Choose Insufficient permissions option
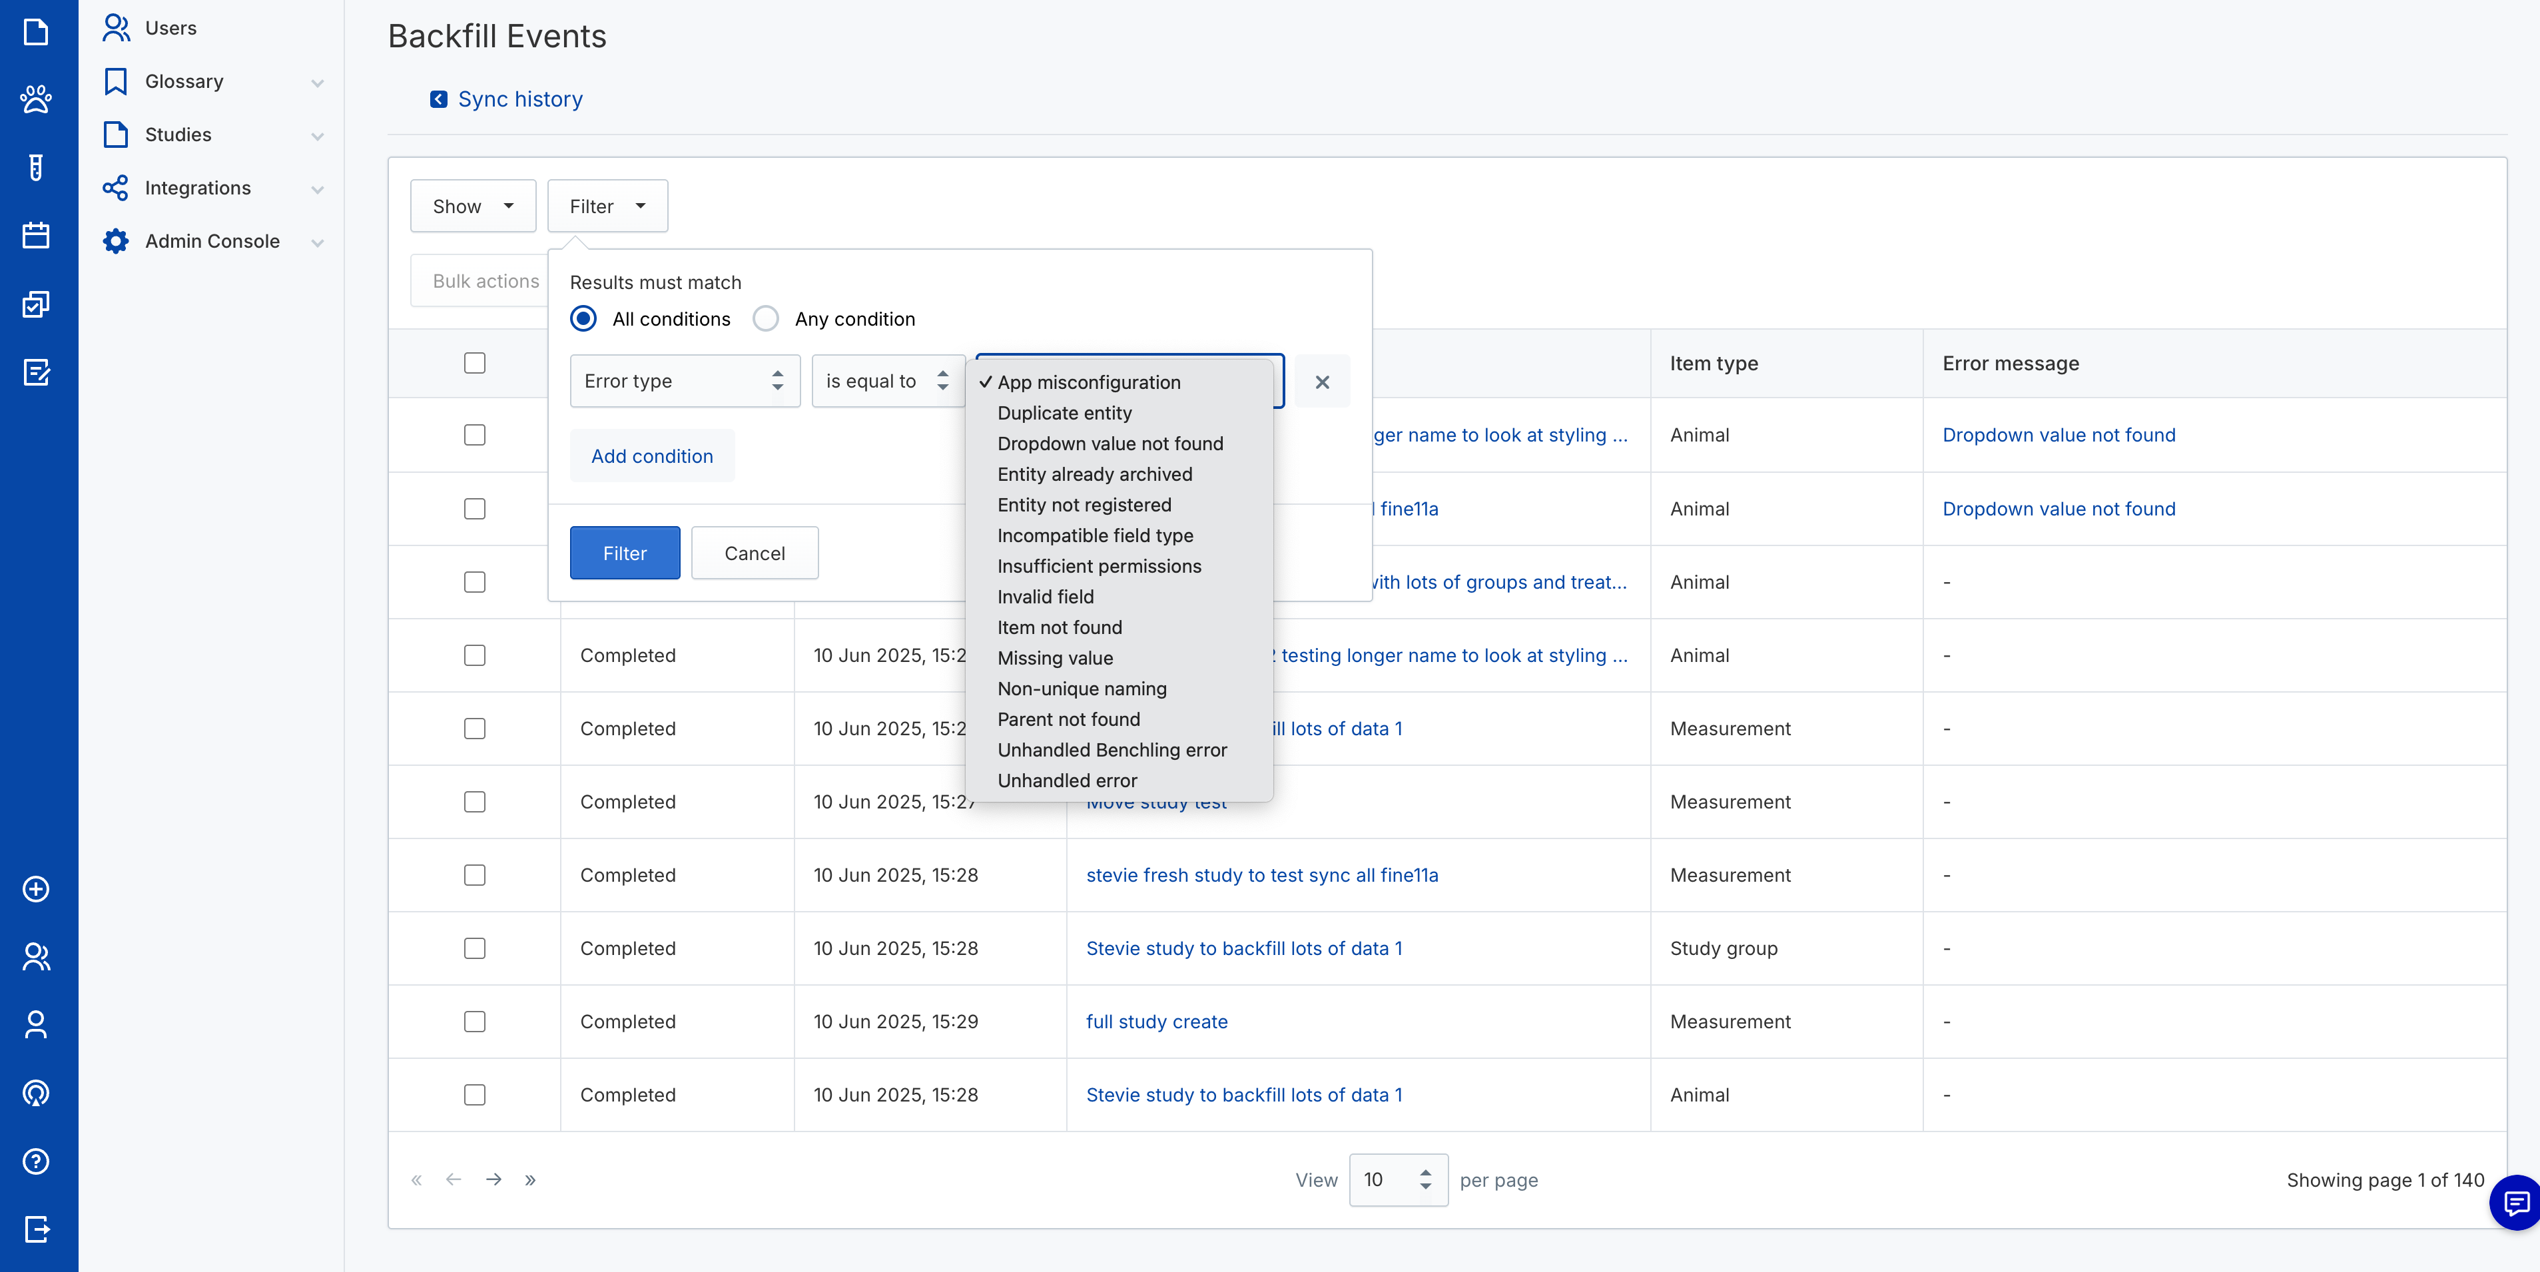2540x1272 pixels. pyautogui.click(x=1119, y=566)
